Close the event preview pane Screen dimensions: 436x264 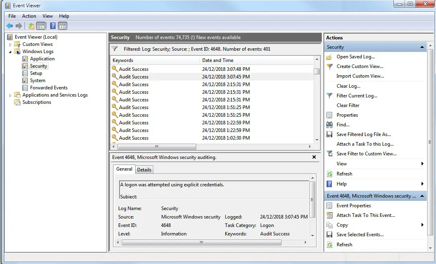pos(314,157)
